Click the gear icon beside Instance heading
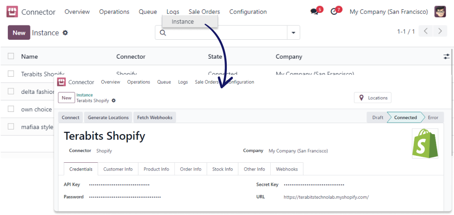This screenshot has height=215, width=454. [65, 33]
